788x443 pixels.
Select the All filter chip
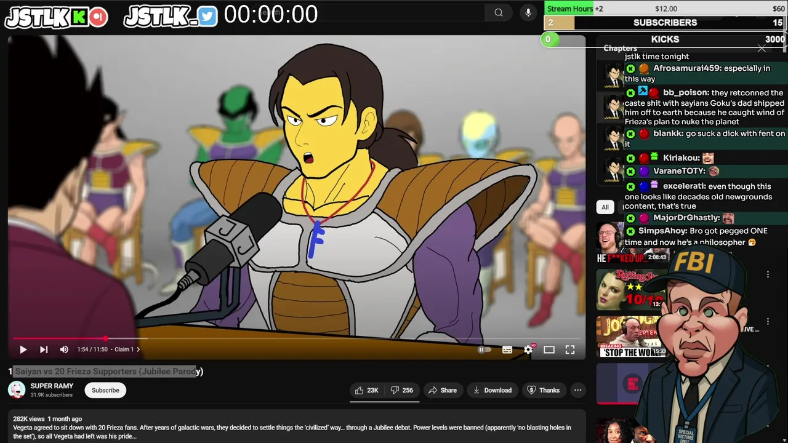605,207
